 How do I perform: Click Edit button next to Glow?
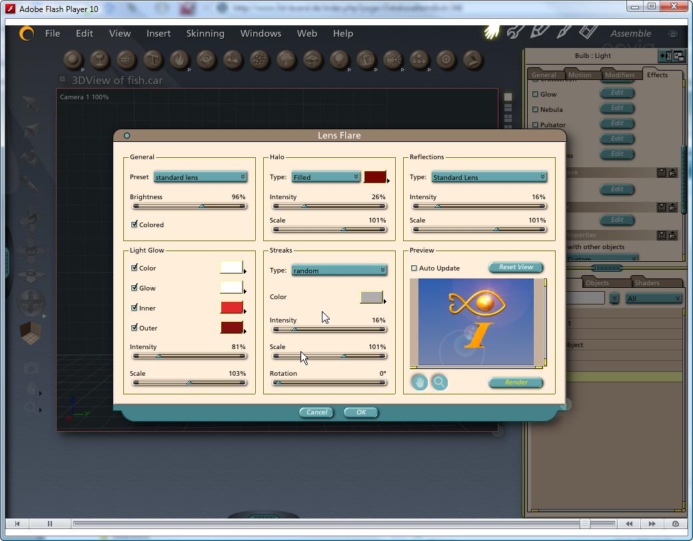pos(617,93)
